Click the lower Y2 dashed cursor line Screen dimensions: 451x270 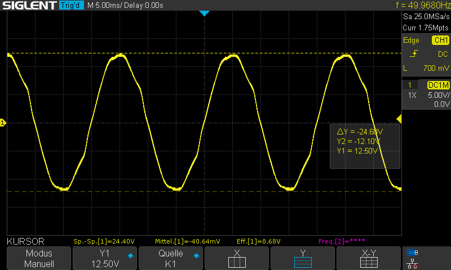(204, 192)
